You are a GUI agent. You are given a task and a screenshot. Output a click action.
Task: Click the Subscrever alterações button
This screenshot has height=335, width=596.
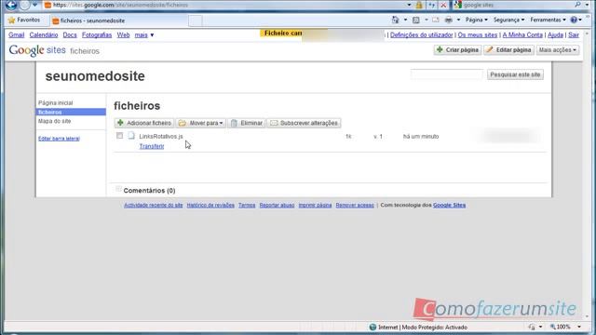[304, 123]
